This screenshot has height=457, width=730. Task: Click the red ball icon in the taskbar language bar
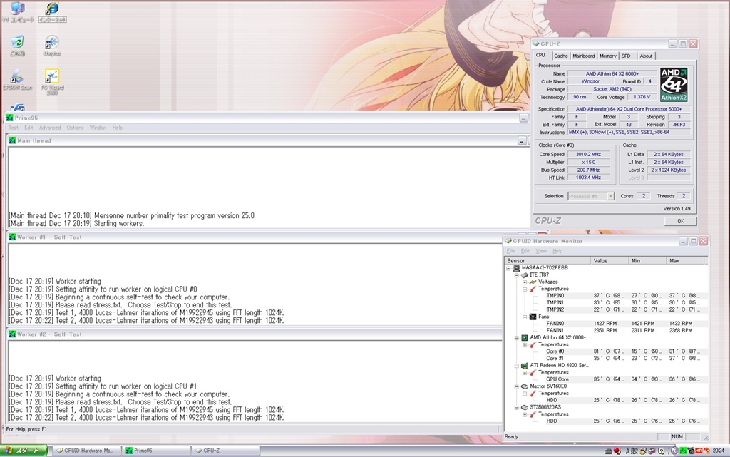click(x=617, y=451)
